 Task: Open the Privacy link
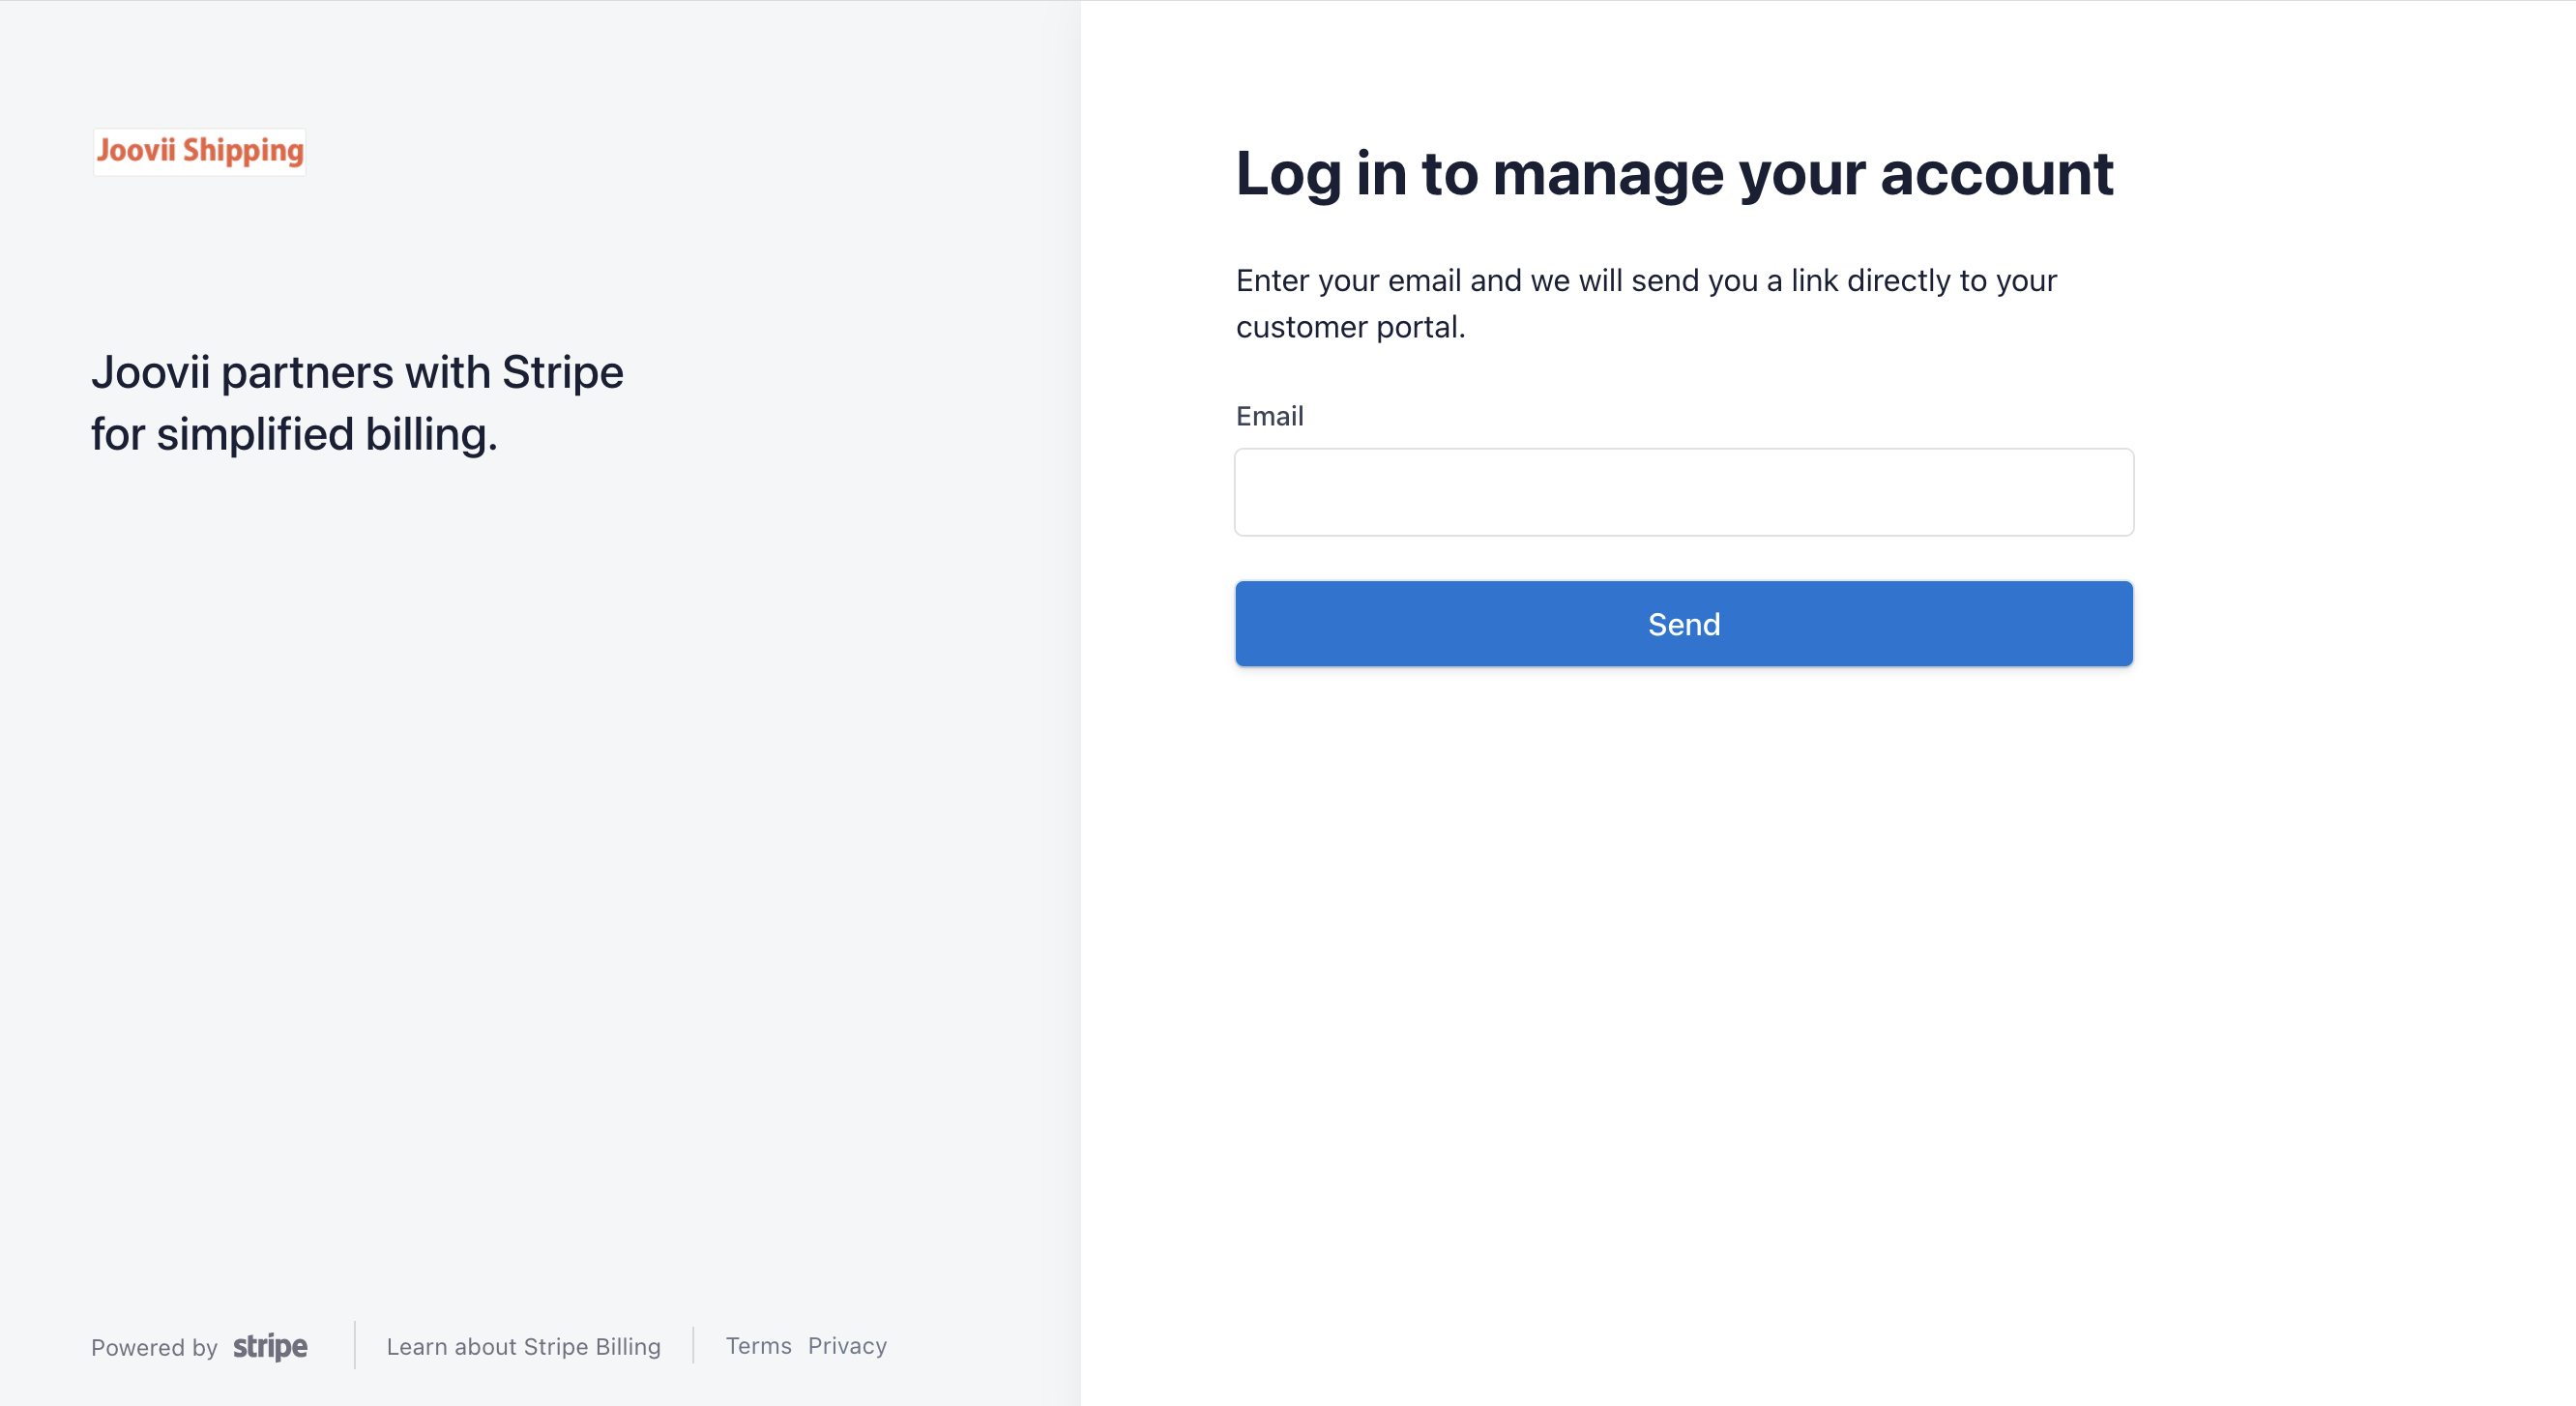[847, 1345]
